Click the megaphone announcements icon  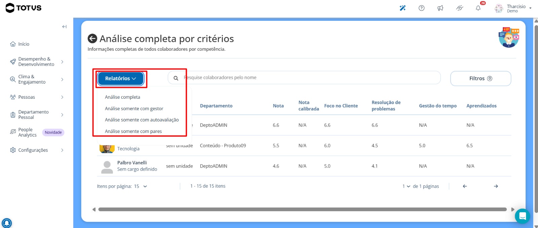[x=440, y=8]
